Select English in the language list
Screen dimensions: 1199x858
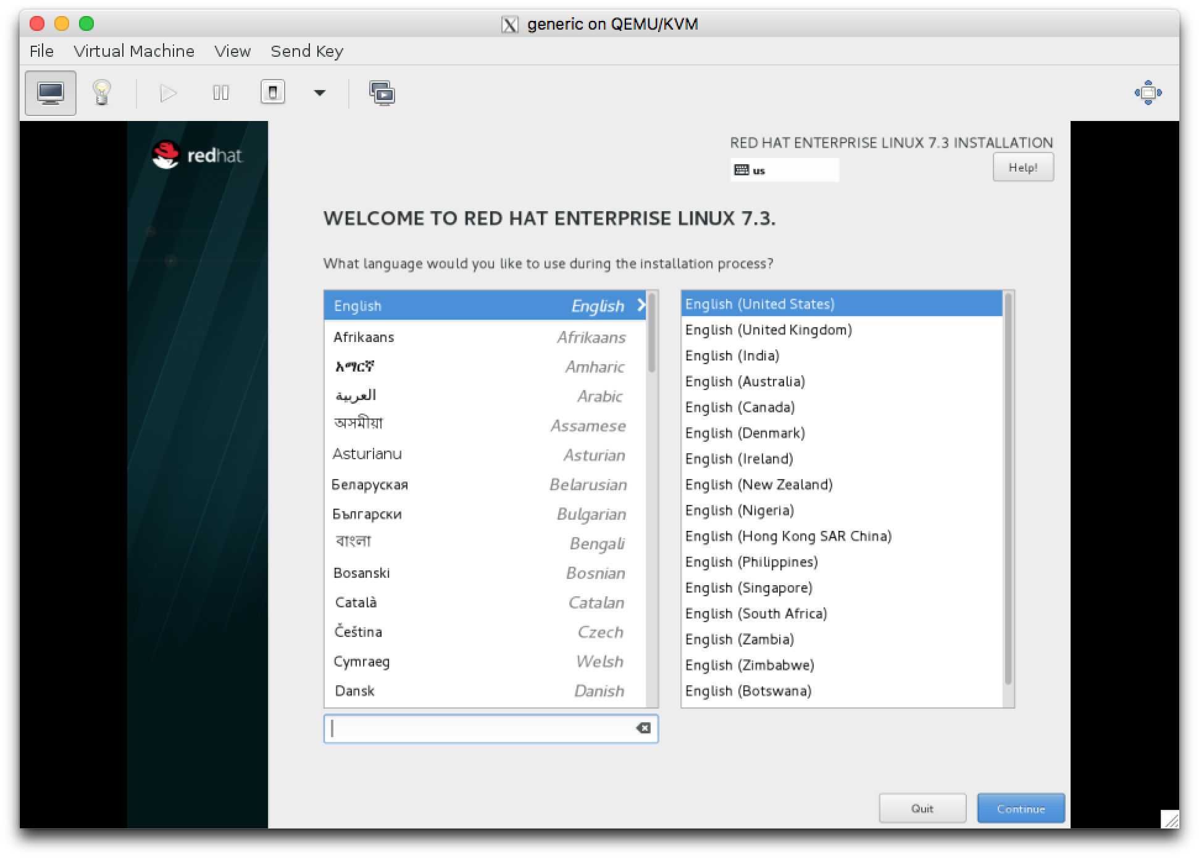[485, 306]
